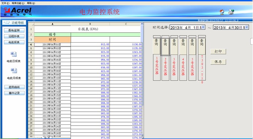Screen dimensions: 253x139
Task: Select the 配电监测 navigation button
Action: [14, 30]
